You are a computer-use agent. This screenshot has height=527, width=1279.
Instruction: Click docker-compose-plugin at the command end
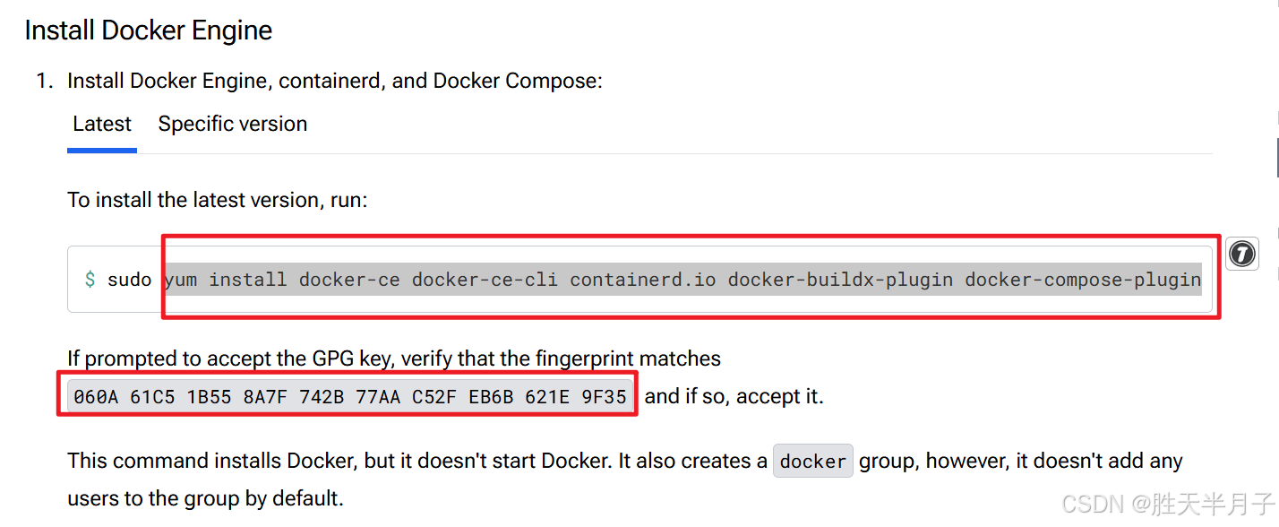tap(1083, 280)
